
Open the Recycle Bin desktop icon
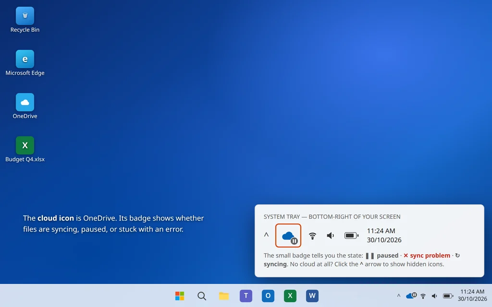[25, 20]
